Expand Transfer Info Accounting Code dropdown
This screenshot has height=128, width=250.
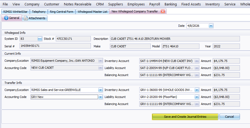[x=100, y=97]
